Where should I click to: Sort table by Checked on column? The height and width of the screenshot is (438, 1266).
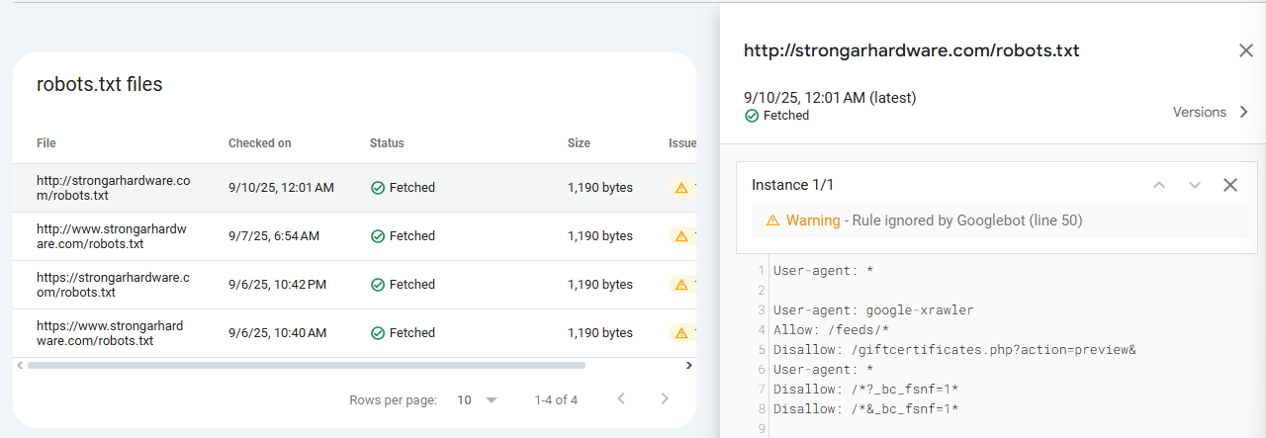click(x=259, y=143)
